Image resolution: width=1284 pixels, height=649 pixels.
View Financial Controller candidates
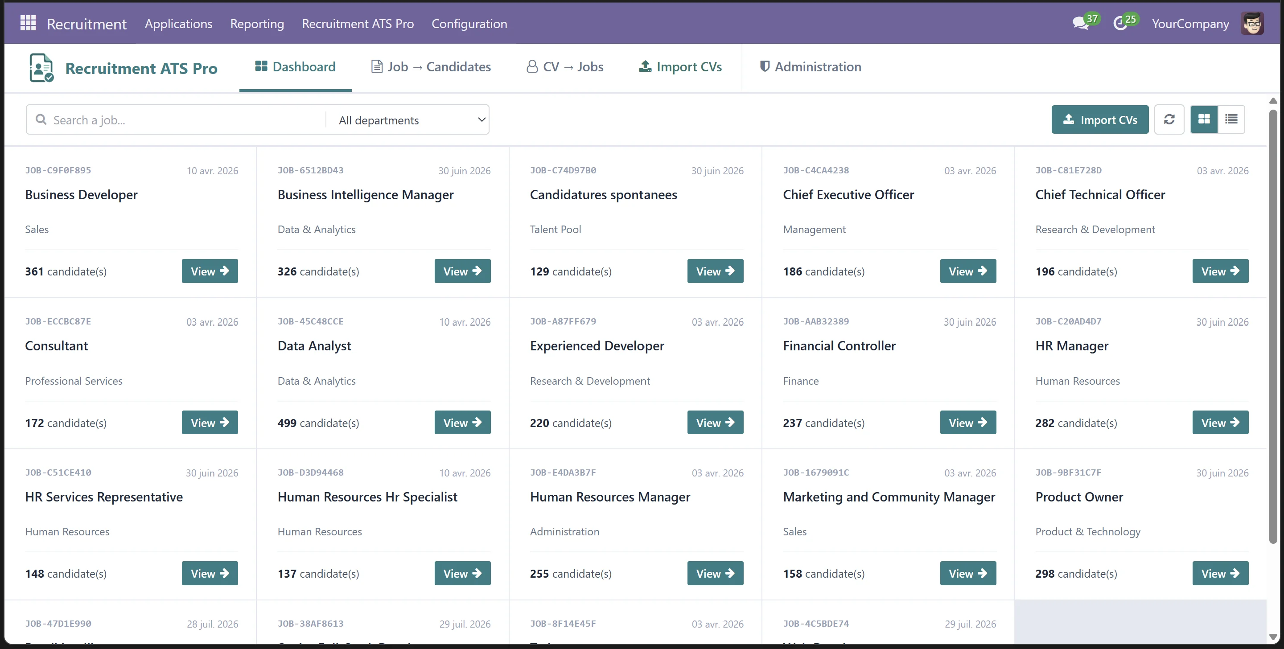[x=968, y=423]
